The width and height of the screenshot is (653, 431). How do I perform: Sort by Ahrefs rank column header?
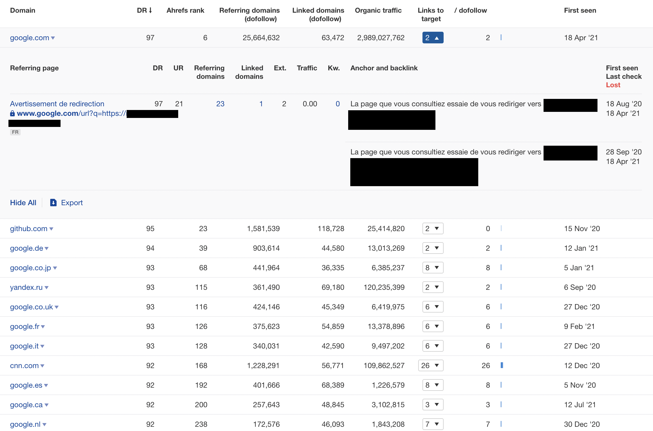coord(185,11)
